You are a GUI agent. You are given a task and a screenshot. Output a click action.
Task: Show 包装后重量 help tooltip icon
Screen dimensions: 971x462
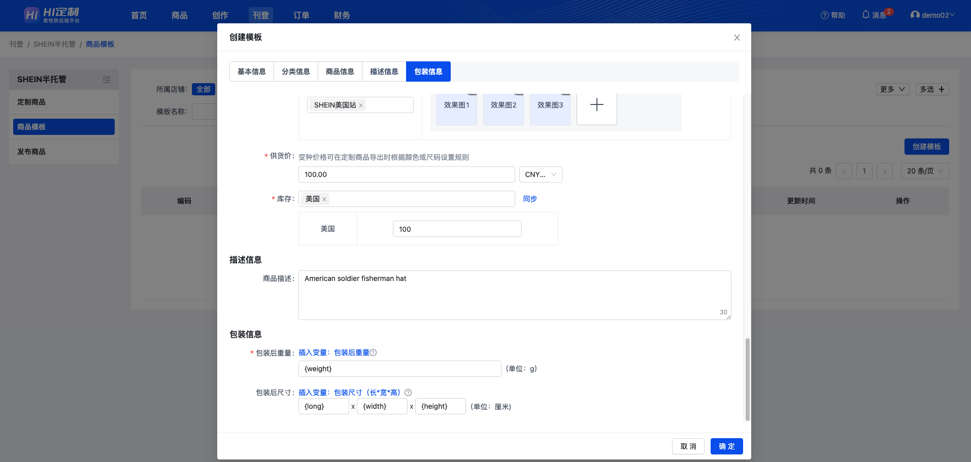pyautogui.click(x=373, y=352)
